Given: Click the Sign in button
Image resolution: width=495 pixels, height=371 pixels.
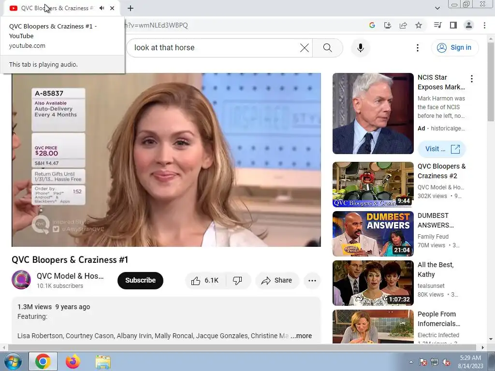Looking at the screenshot, I should click(x=454, y=48).
